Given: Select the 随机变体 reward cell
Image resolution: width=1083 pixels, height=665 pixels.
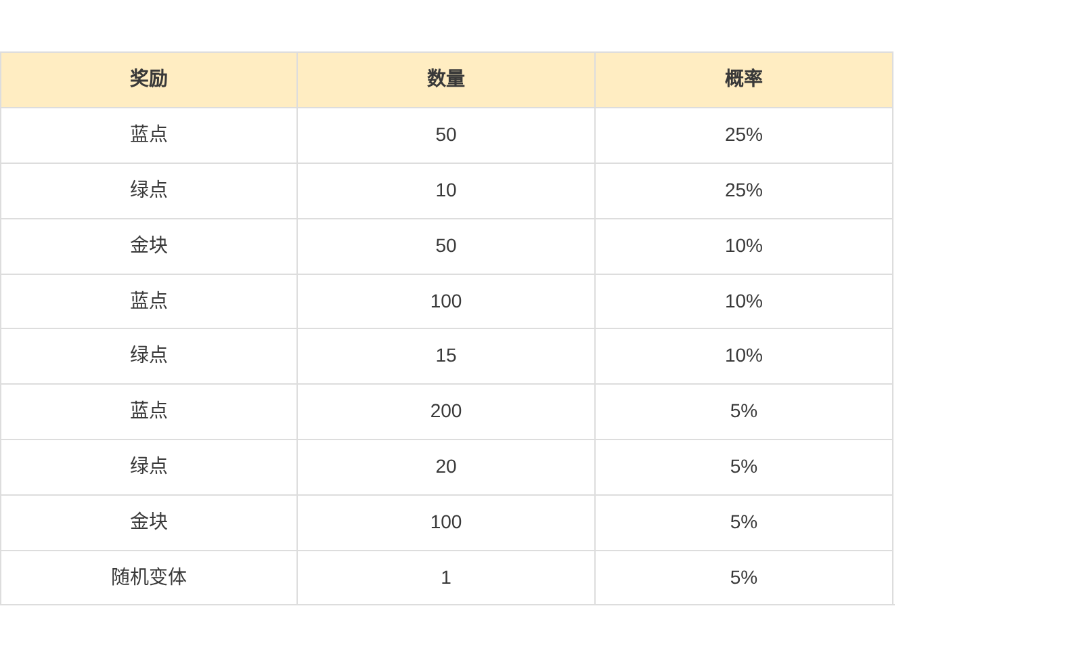Looking at the screenshot, I should point(148,577).
